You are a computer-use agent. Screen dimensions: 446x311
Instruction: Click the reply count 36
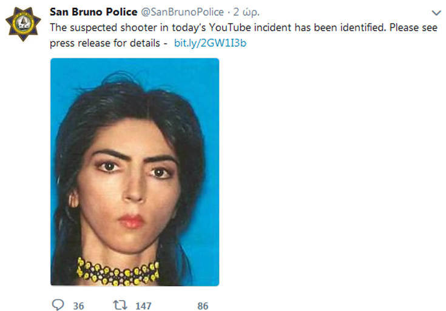coord(79,306)
